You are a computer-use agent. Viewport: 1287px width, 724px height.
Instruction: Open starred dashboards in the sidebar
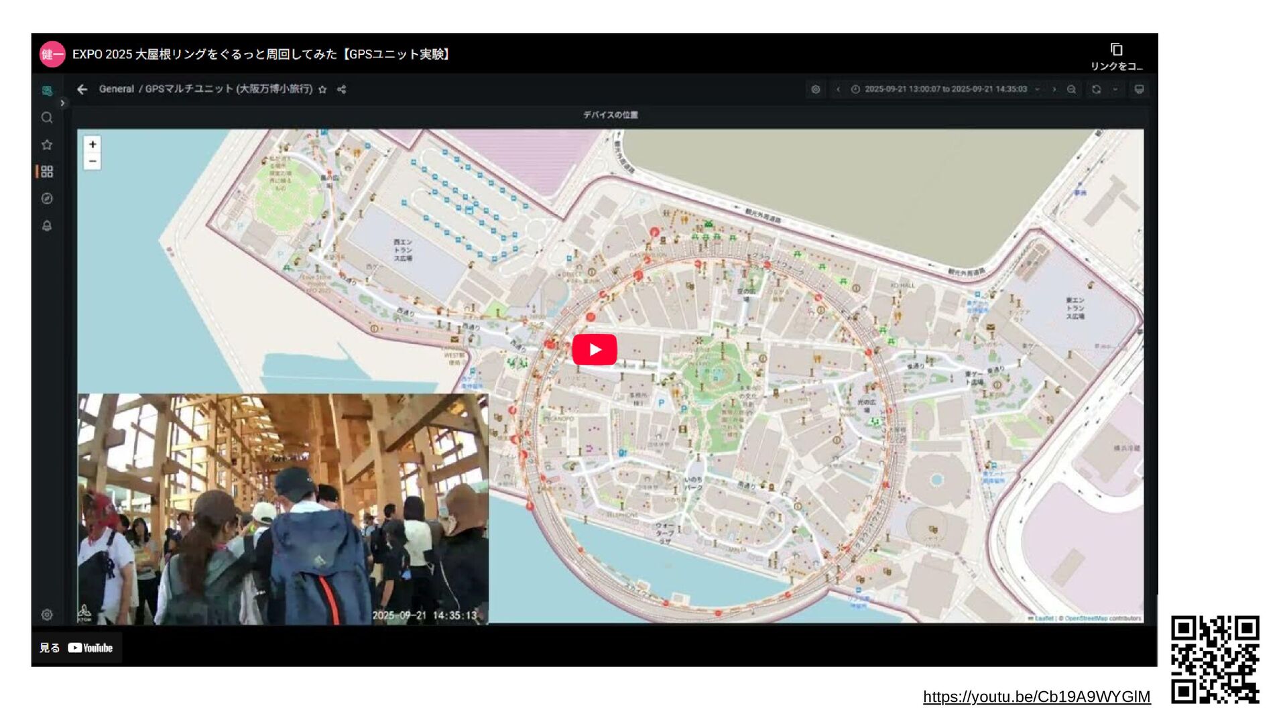(x=47, y=145)
